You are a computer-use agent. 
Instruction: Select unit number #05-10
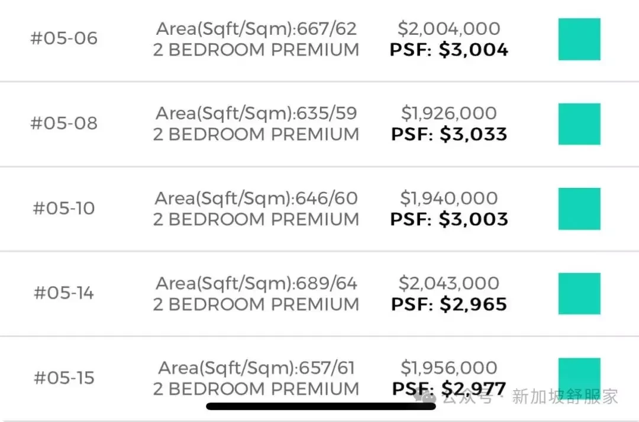(x=64, y=209)
